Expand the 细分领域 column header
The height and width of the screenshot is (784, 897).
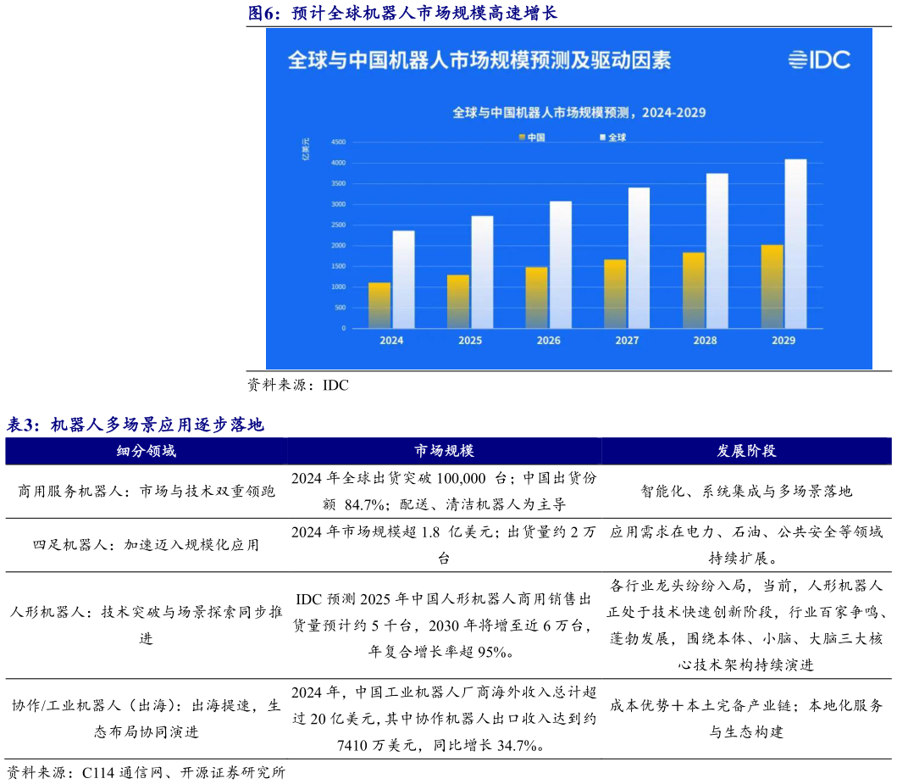(x=148, y=449)
